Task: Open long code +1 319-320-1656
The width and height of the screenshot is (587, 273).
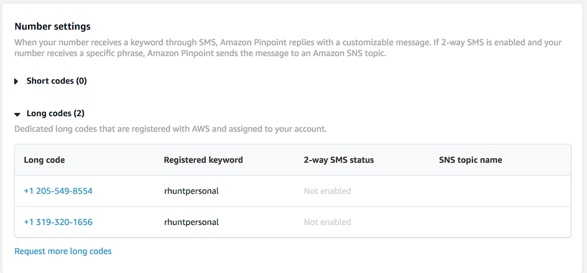Action: coord(58,222)
